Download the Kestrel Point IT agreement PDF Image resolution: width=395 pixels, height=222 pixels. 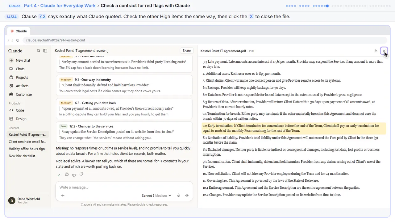pos(376,51)
